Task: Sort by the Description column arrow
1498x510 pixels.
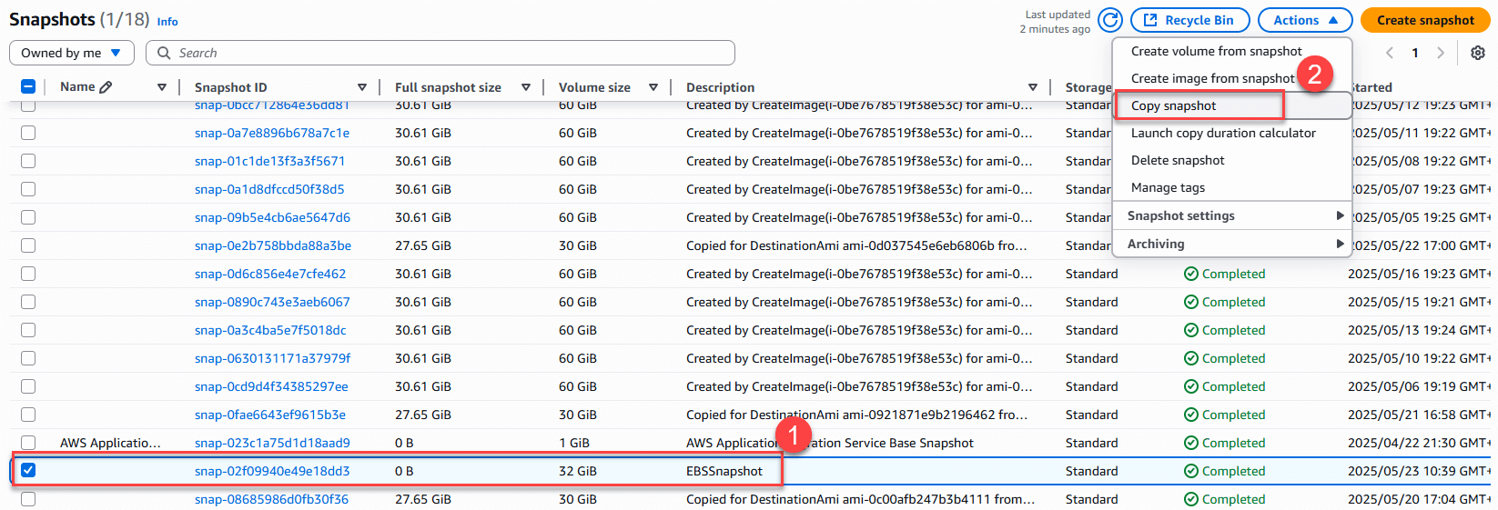Action: click(1032, 87)
